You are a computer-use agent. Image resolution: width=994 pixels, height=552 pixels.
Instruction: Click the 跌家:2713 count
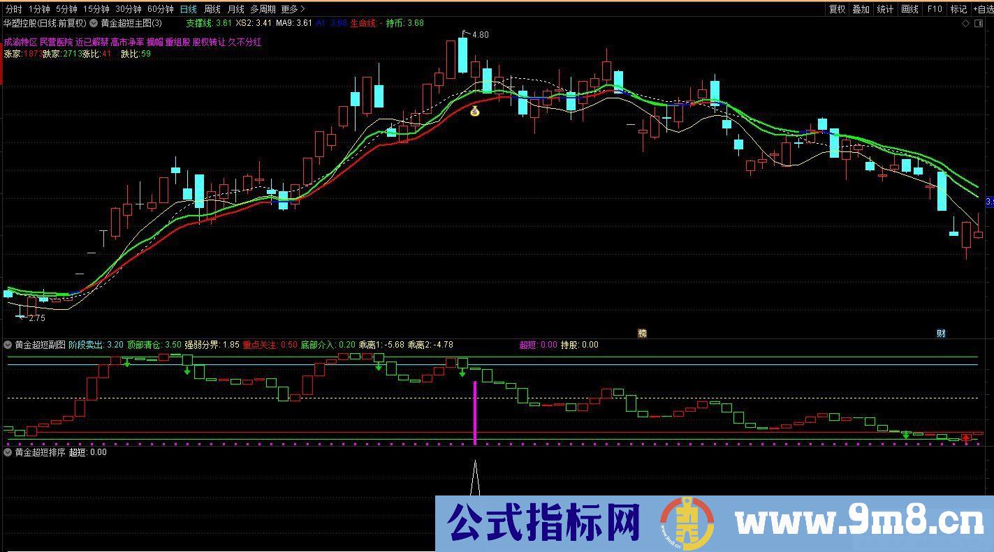coord(61,54)
